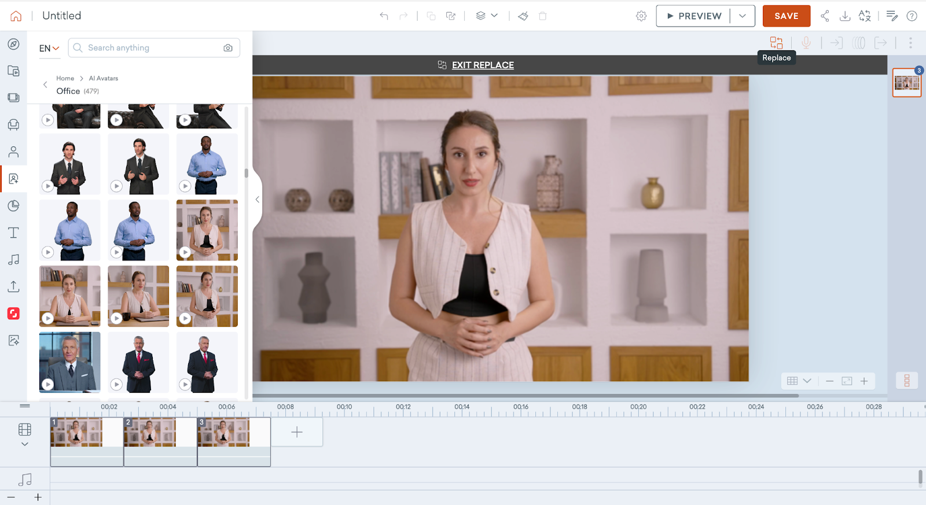This screenshot has height=505, width=926.
Task: Click the share icon beside Save
Action: pos(825,16)
